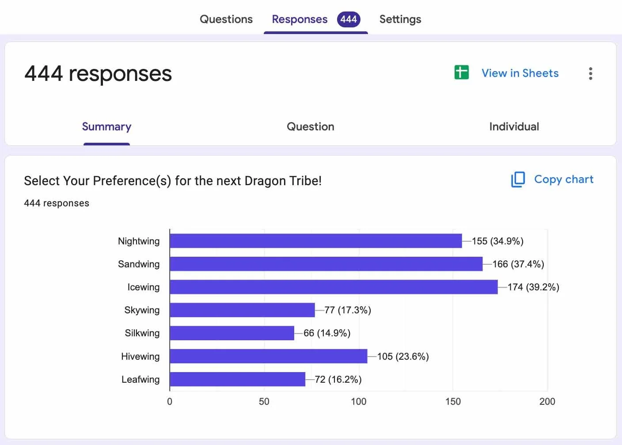Click the Copy chart clipboard icon
Image resolution: width=622 pixels, height=445 pixels.
pos(518,179)
